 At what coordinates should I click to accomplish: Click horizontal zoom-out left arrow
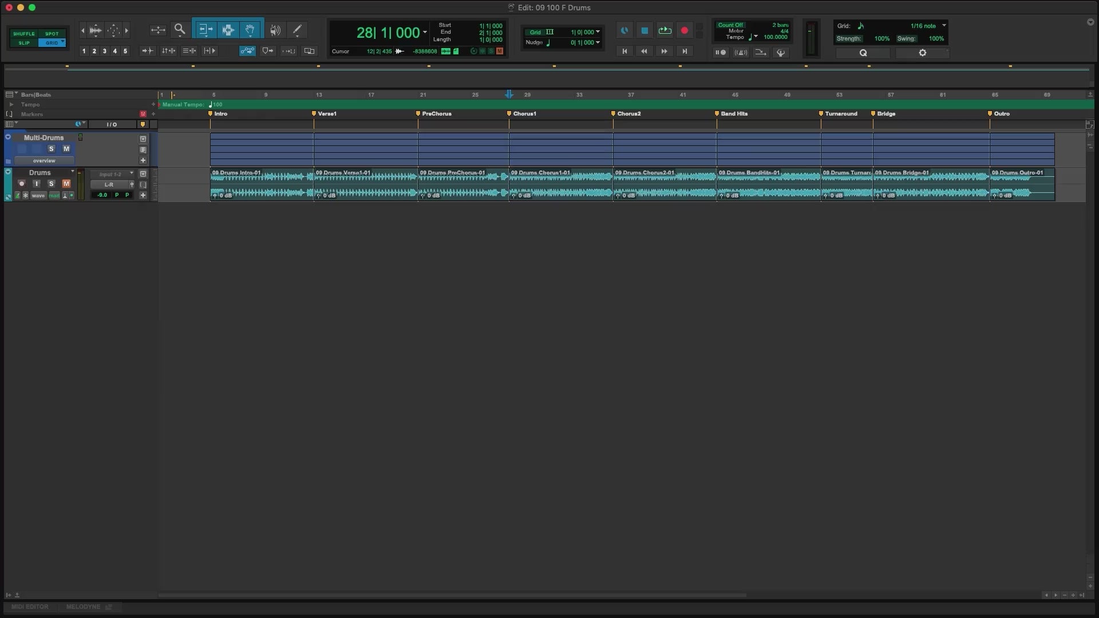pyautogui.click(x=83, y=30)
